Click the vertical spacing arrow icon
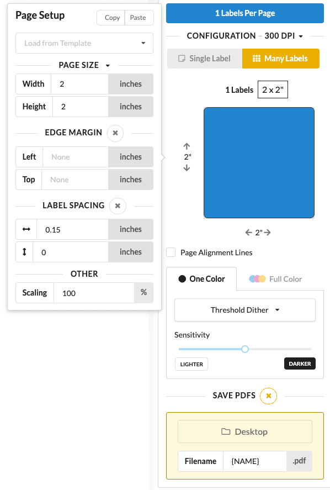330x490 pixels. pyautogui.click(x=23, y=252)
